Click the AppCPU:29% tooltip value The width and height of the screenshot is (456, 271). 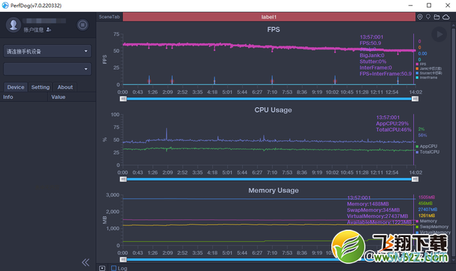pyautogui.click(x=393, y=124)
